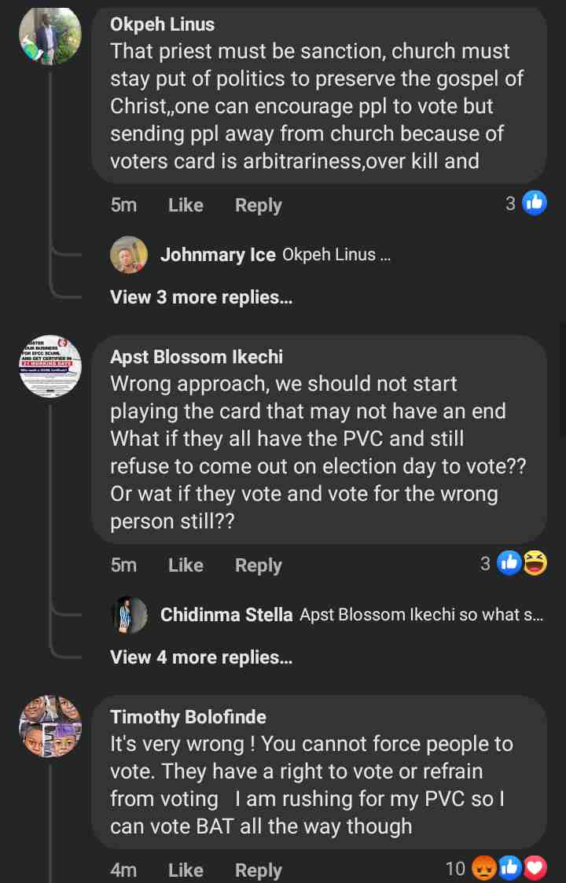Reply to Apst Blossom Ikechi's comment
566x883 pixels.
pos(258,565)
